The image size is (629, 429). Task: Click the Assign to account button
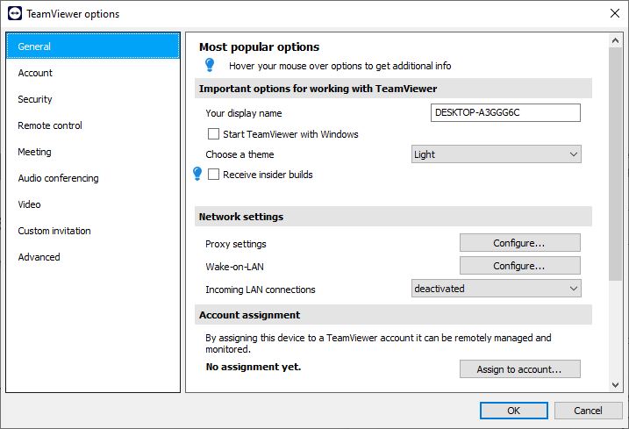(x=520, y=368)
